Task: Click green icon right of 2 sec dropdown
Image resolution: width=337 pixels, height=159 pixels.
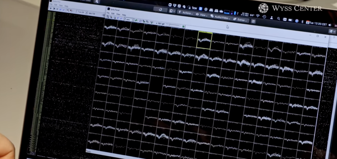Action: (x=136, y=20)
